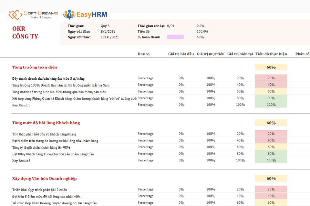310x206 pixels.
Task: Click 'Đạt 9 điểm trên thang đo lường' row
Action: (x=55, y=141)
